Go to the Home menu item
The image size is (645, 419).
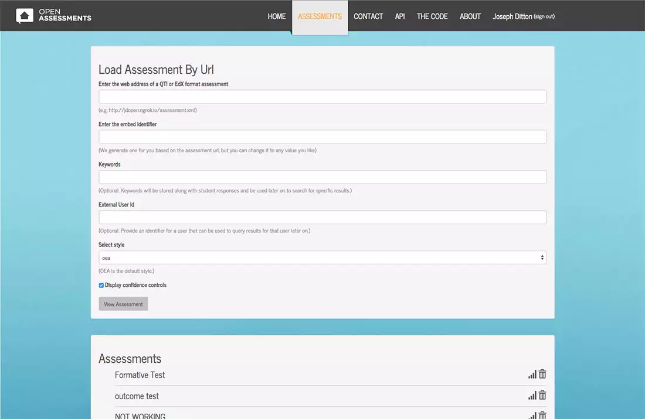277,16
